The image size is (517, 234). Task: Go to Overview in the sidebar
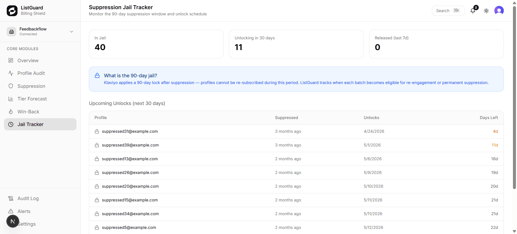[x=40, y=60]
